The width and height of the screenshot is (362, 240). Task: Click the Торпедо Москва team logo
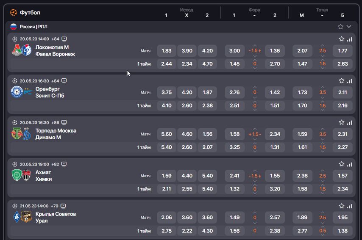(x=17, y=133)
